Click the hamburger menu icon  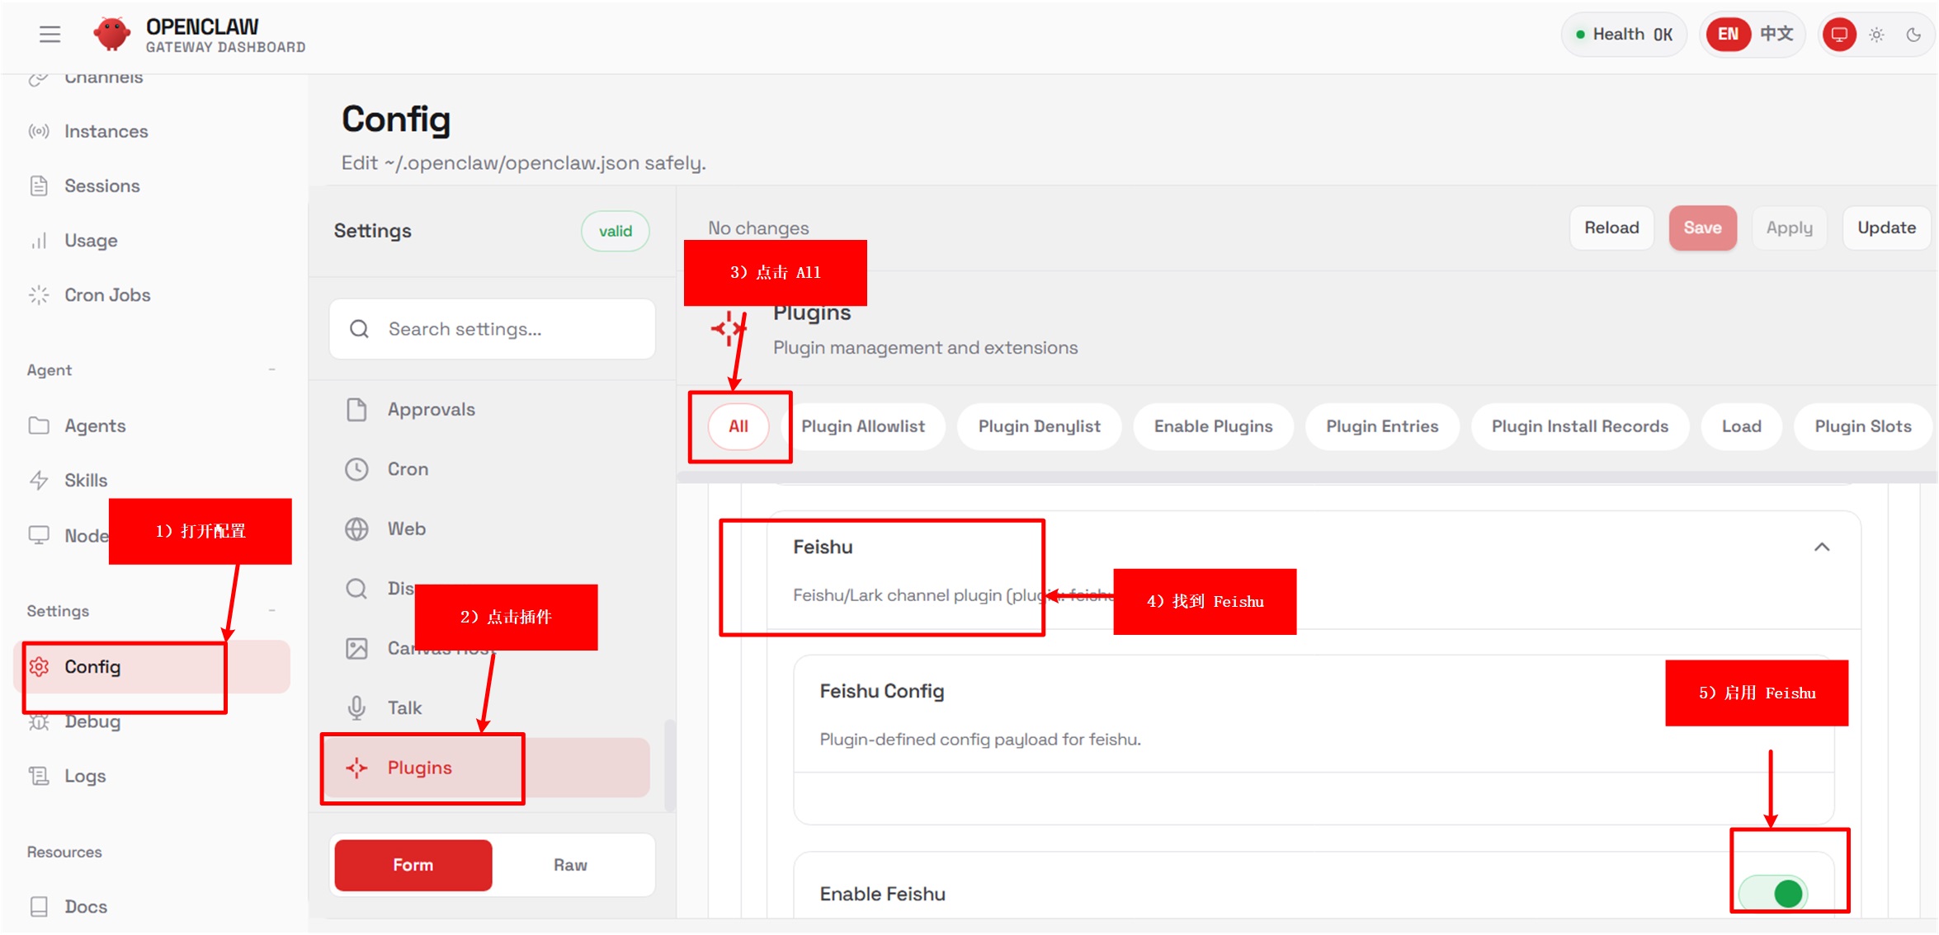point(50,34)
